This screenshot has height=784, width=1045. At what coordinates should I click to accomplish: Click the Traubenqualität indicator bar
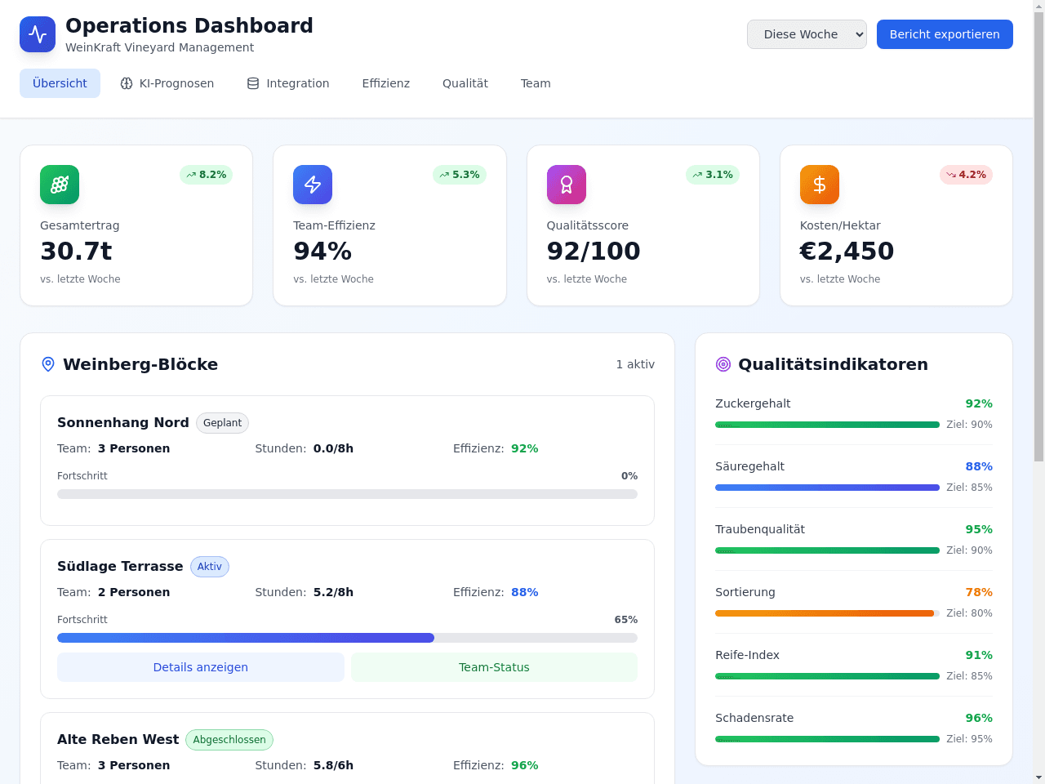pos(827,550)
